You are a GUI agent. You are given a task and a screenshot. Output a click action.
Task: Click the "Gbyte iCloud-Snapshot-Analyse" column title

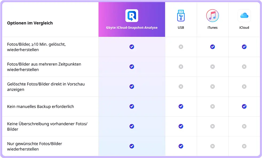point(132,28)
